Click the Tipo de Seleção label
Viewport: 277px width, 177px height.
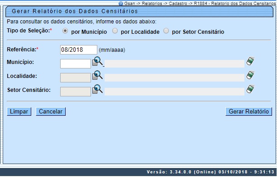[29, 31]
